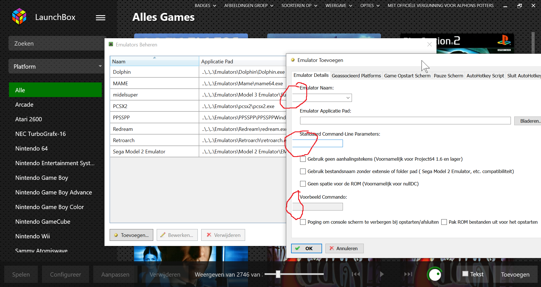Image resolution: width=541 pixels, height=287 pixels.
Task: Select midelsuper emulator row
Action: pos(198,95)
